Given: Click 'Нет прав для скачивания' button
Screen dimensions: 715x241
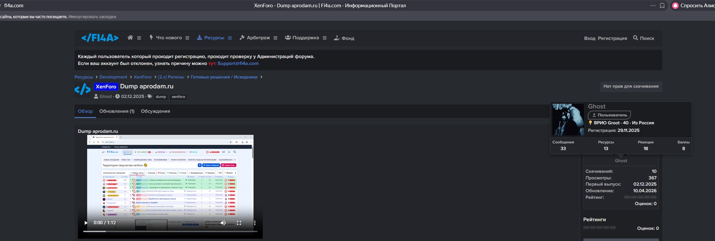Looking at the screenshot, I should point(631,86).
